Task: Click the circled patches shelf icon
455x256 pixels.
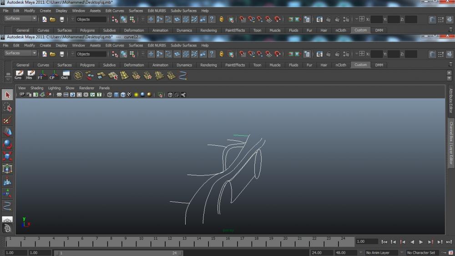Action: point(78,76)
